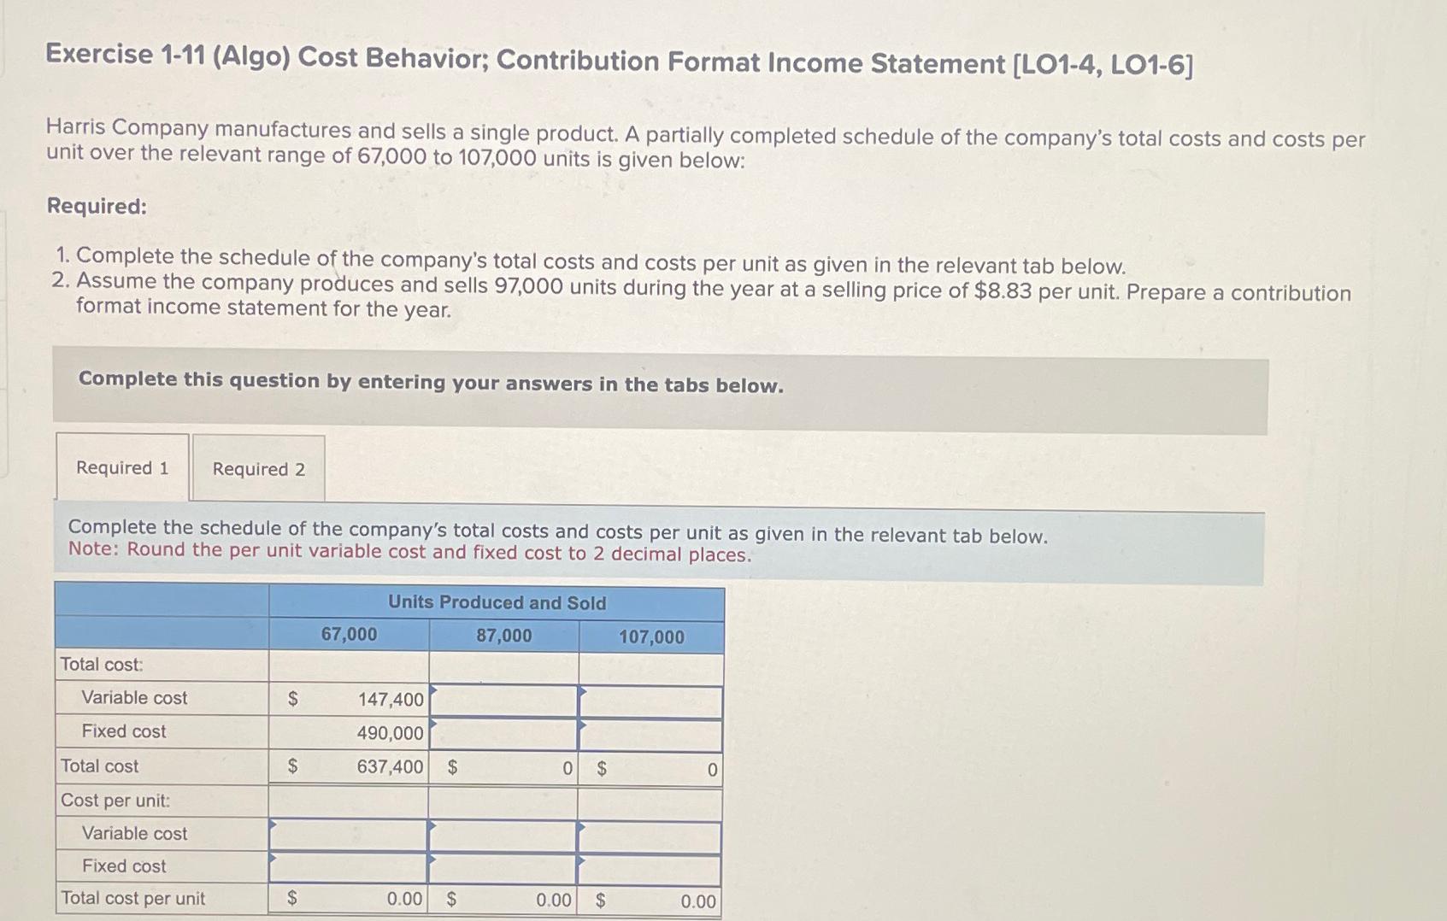Viewport: 1447px width, 921px height.
Task: Click the variable cost per unit field under 67,000
Action: tap(346, 834)
